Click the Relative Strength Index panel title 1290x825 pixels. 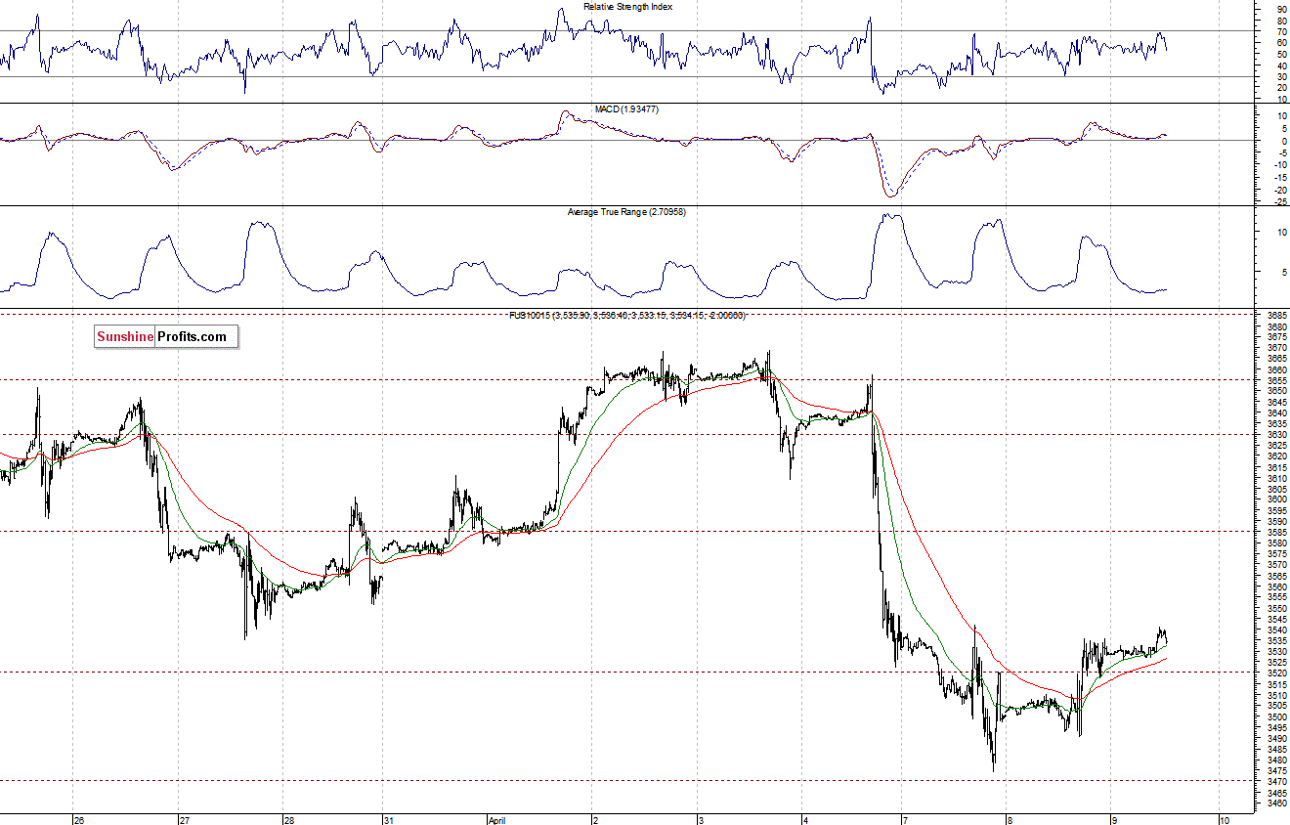pos(628,7)
